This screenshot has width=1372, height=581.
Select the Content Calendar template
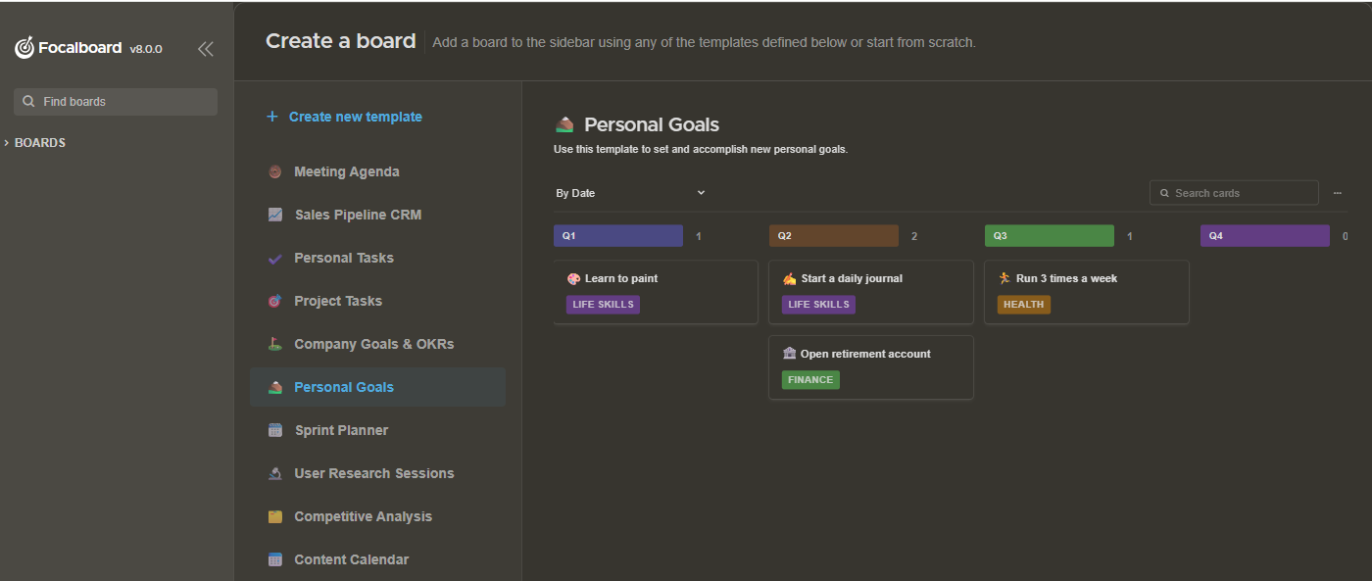point(351,559)
